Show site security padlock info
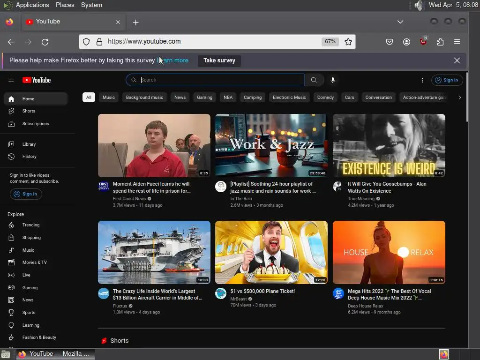Screen dimensions: 480x360 (x=99, y=42)
